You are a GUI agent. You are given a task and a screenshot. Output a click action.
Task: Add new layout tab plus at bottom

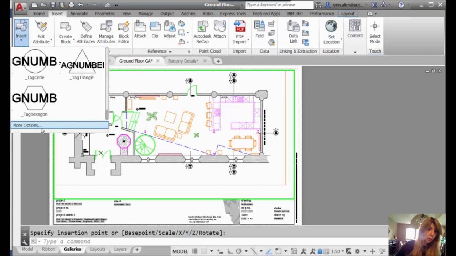pyautogui.click(x=137, y=250)
